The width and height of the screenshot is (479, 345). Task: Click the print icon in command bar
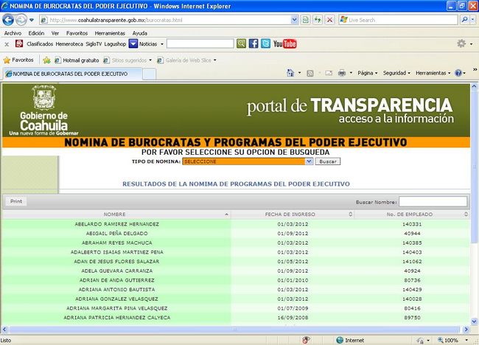pos(342,73)
